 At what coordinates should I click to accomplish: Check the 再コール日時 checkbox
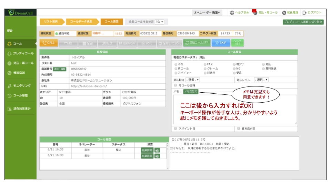175,85
